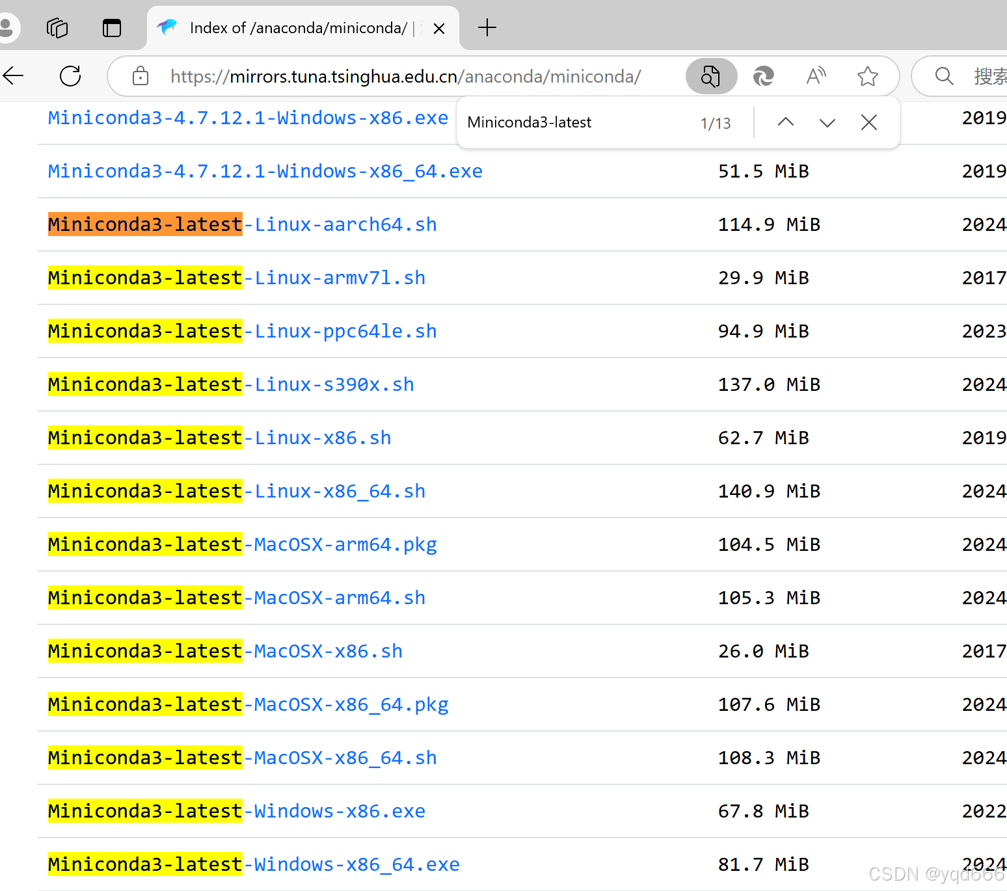Image resolution: width=1007 pixels, height=891 pixels.
Task: Click the 104.5 MiB size cell
Action: pyautogui.click(x=769, y=544)
